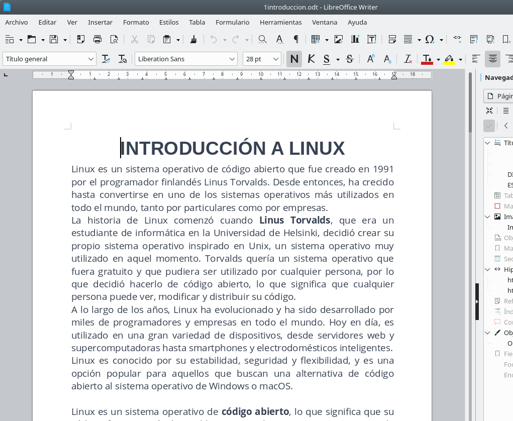Screen dimensions: 513x421
Task: Open the Insertar menu
Action: tap(100, 22)
